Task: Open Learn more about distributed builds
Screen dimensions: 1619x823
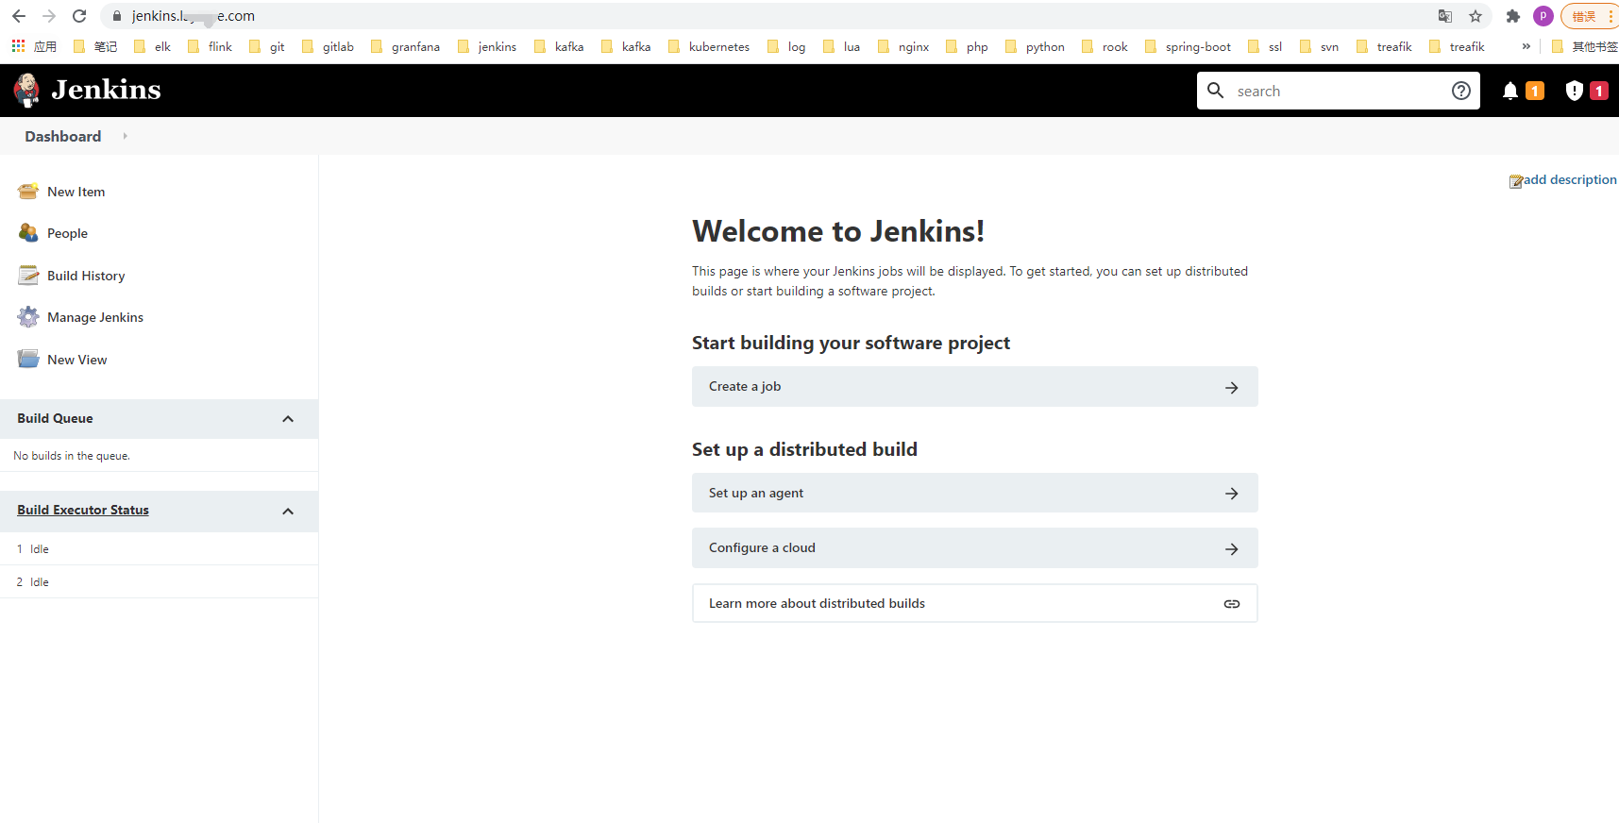Action: point(974,603)
